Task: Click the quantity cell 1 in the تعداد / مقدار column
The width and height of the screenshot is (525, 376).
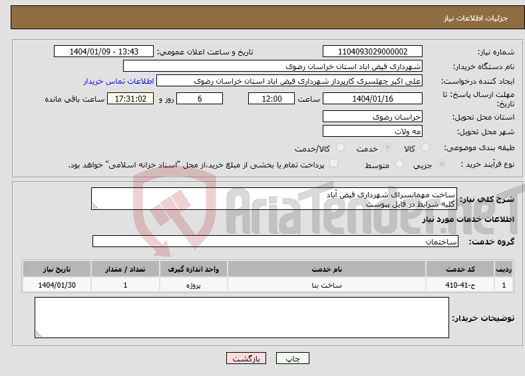Action: point(125,285)
